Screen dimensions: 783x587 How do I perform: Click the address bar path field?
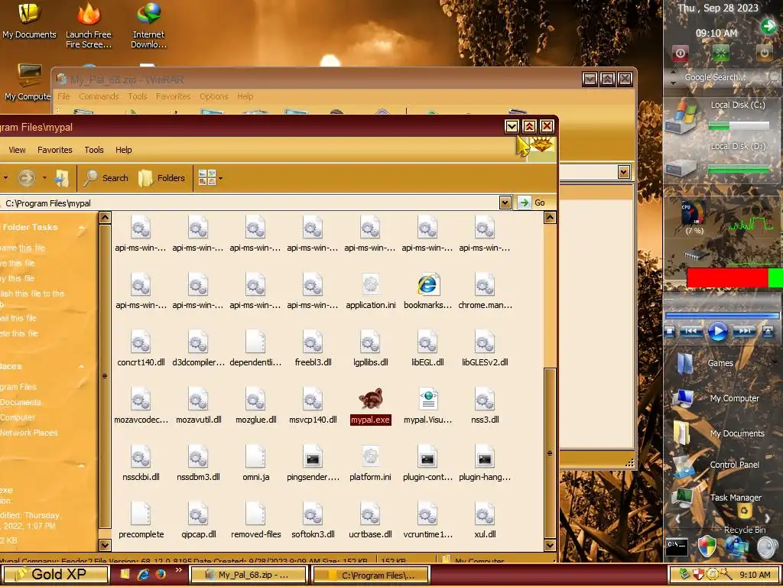[x=250, y=203]
